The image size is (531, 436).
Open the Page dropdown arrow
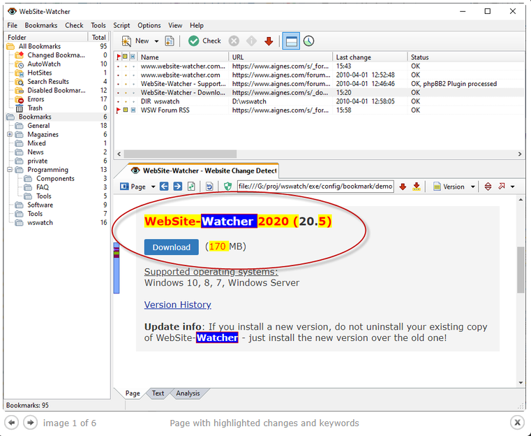pyautogui.click(x=153, y=187)
